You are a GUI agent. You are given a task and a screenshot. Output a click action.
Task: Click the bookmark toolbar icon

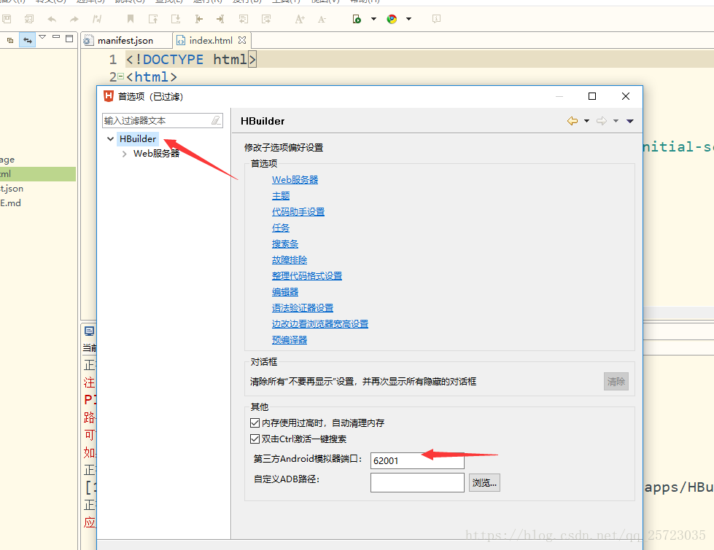(x=131, y=19)
